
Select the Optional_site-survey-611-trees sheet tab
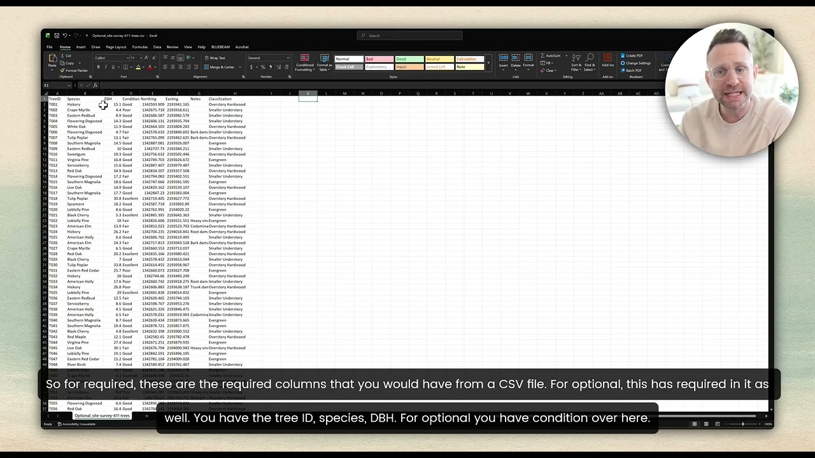coord(102,416)
